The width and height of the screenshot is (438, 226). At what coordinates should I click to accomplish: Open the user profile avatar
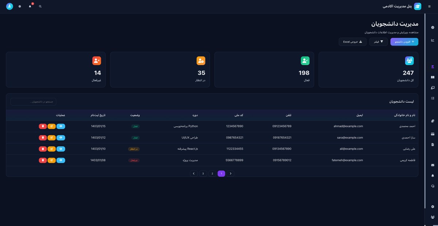pyautogui.click(x=9, y=7)
